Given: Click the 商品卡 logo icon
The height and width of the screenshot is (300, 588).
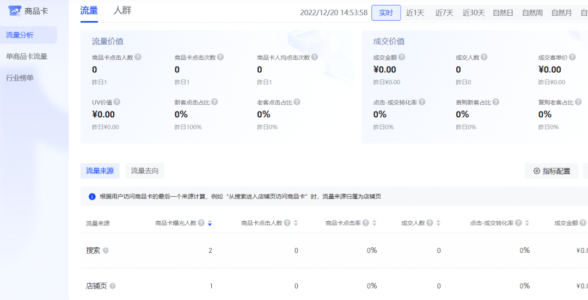Looking at the screenshot, I should point(15,10).
